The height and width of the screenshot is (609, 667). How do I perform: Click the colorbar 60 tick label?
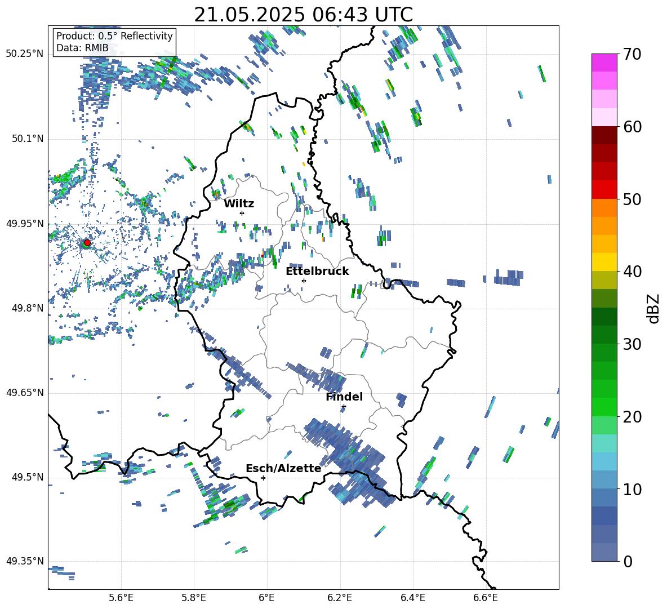click(x=633, y=127)
